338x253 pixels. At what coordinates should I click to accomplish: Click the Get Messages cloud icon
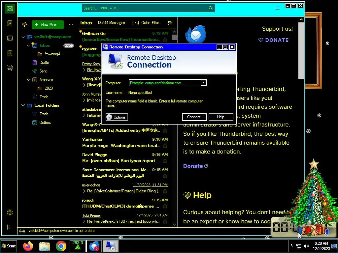(24, 24)
